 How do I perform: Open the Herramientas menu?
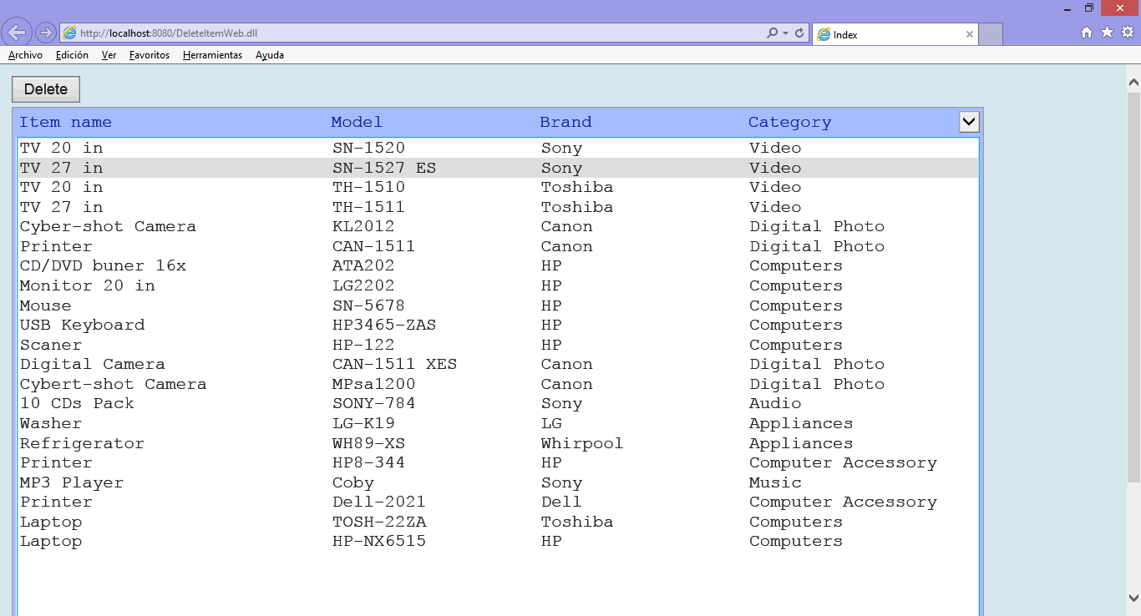pos(212,55)
